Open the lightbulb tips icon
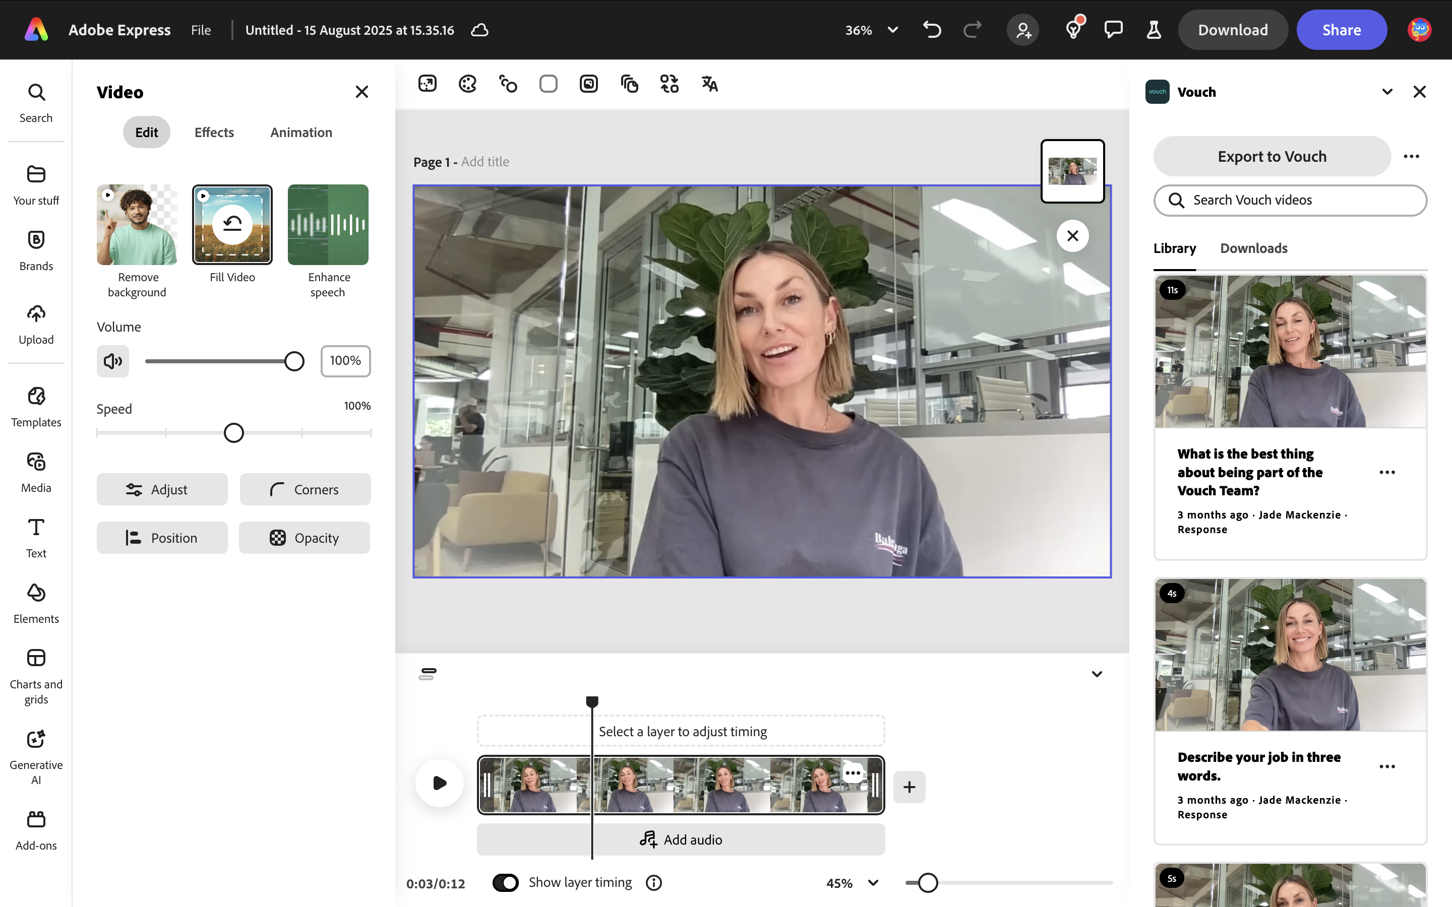 click(1074, 29)
